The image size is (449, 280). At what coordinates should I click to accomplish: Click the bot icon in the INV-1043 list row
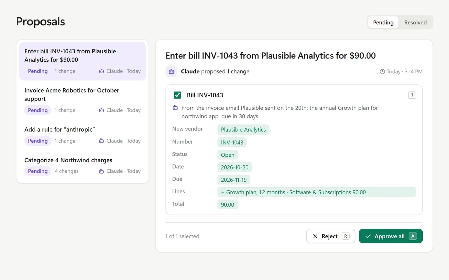(101, 71)
